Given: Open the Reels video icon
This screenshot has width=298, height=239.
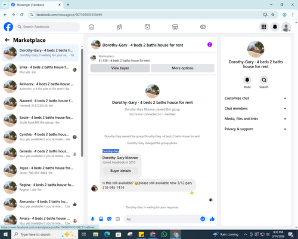Looking at the screenshot, I should point(147,27).
